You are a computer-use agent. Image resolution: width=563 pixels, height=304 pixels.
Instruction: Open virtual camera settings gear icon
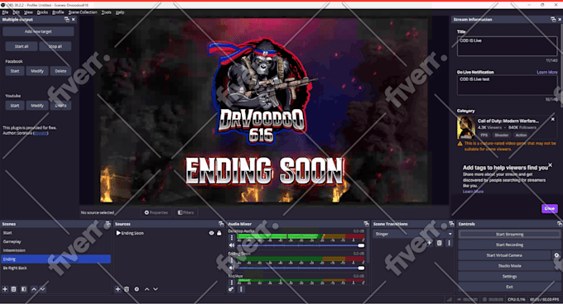pyautogui.click(x=556, y=255)
